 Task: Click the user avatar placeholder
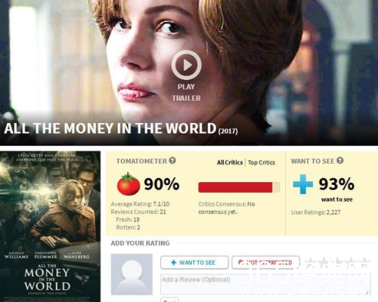tap(132, 274)
